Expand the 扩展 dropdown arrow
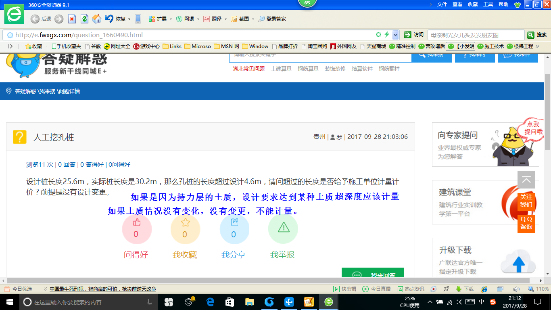The height and width of the screenshot is (310, 551). coord(171,19)
